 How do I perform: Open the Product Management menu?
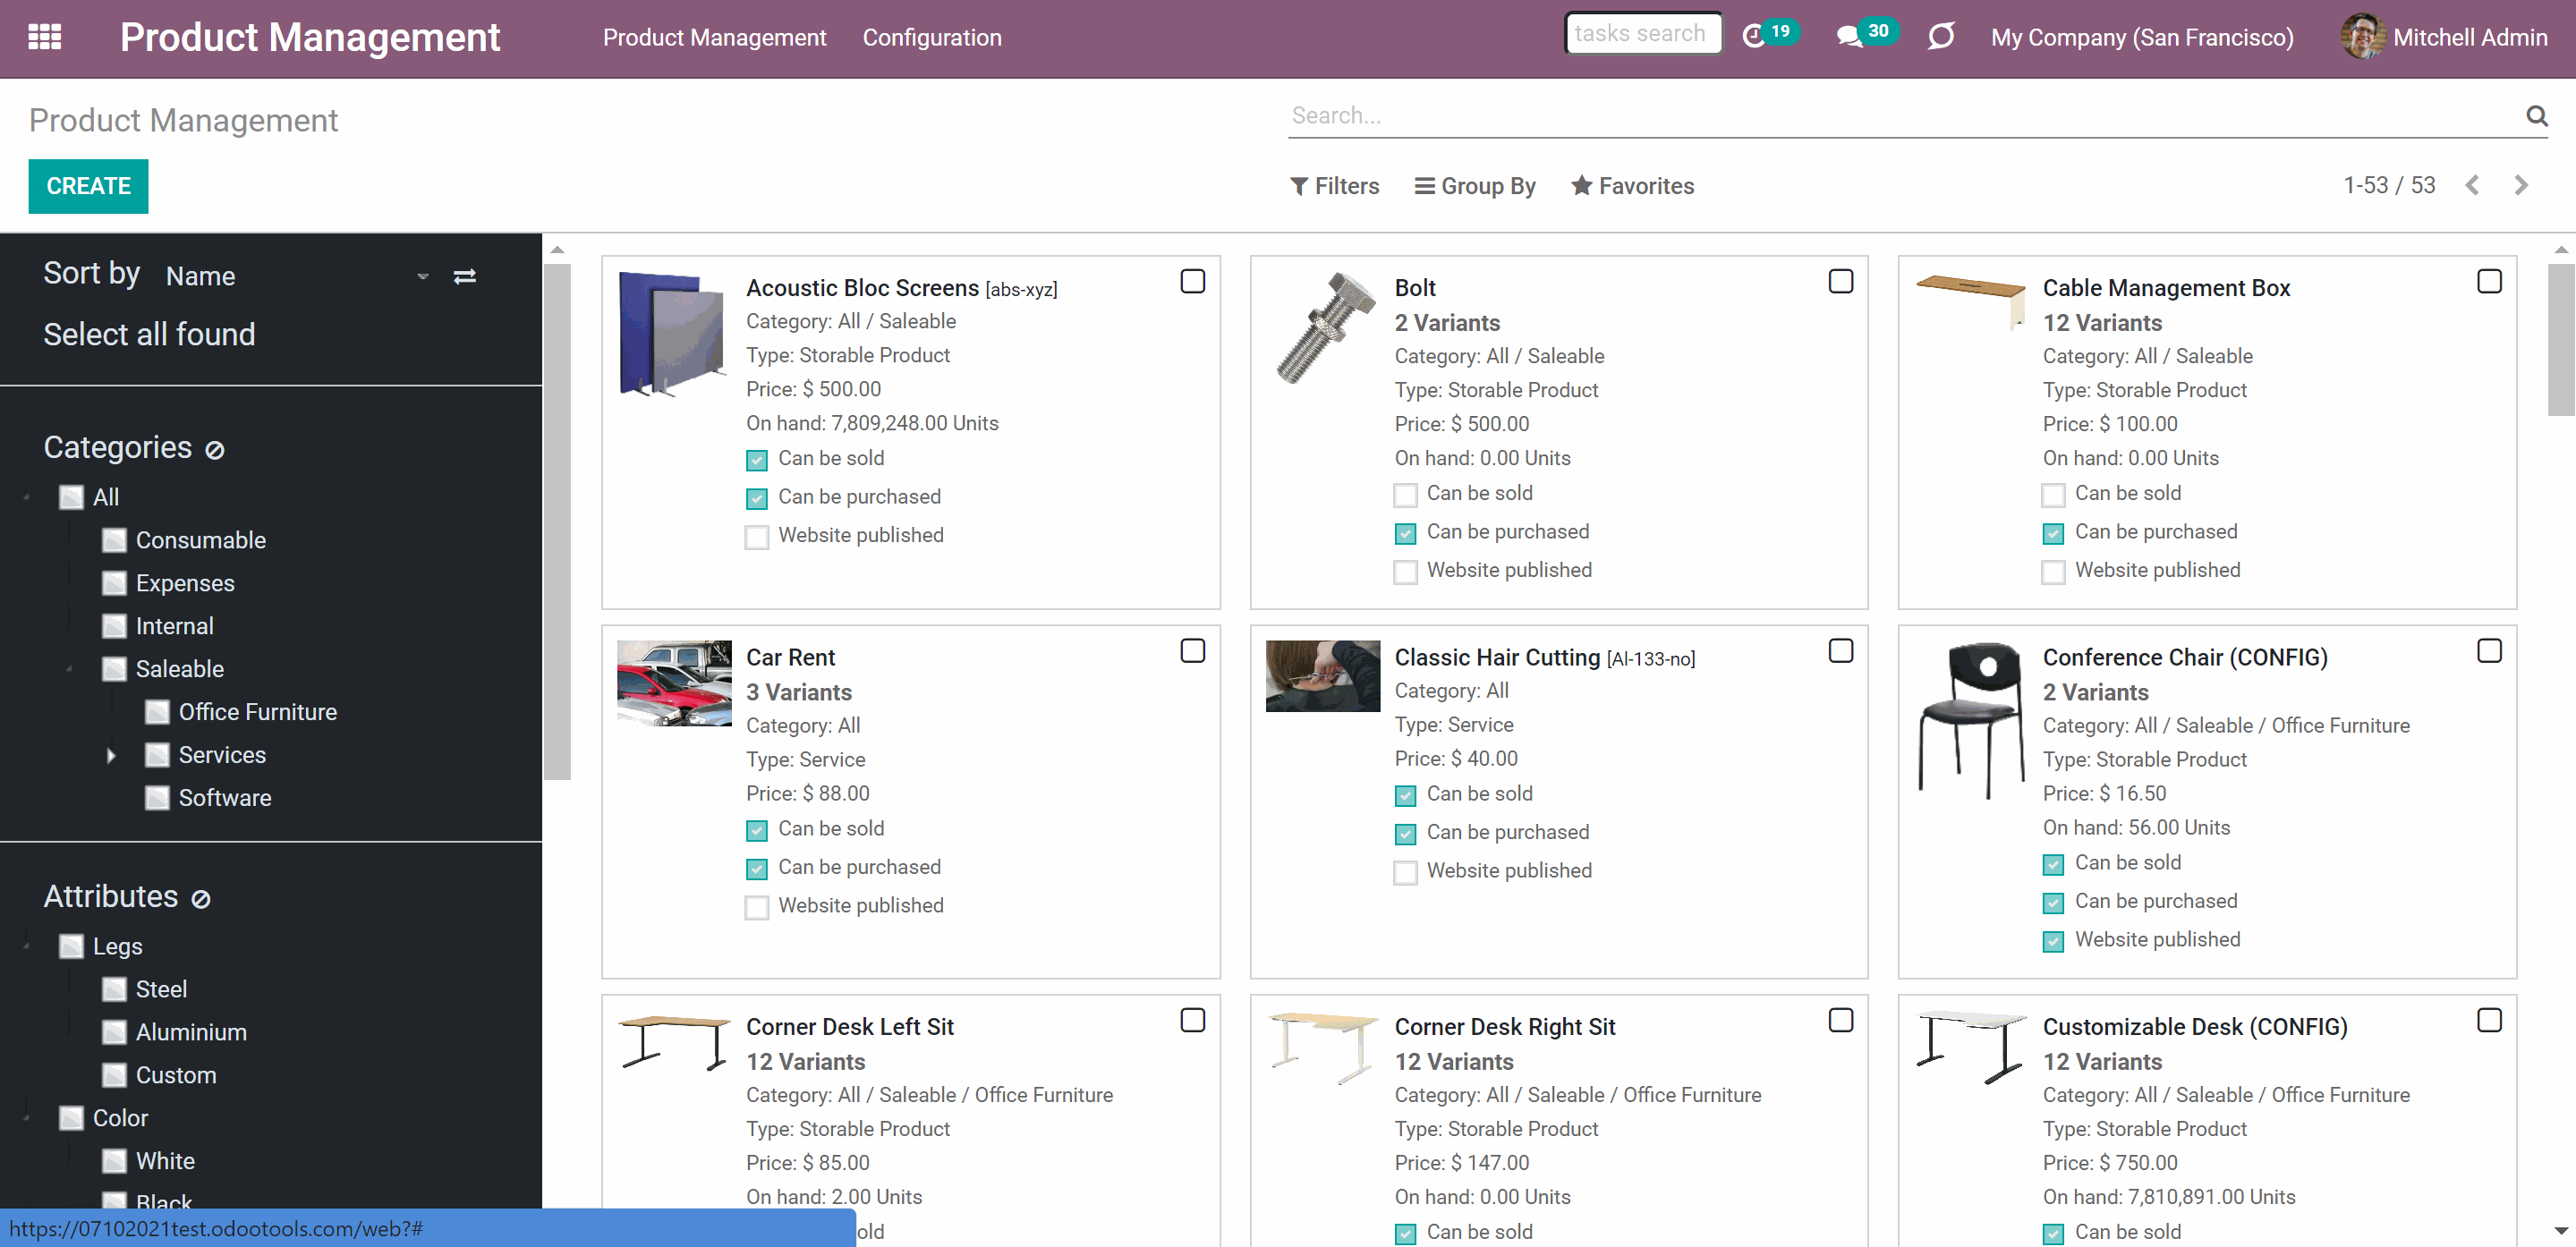[714, 38]
